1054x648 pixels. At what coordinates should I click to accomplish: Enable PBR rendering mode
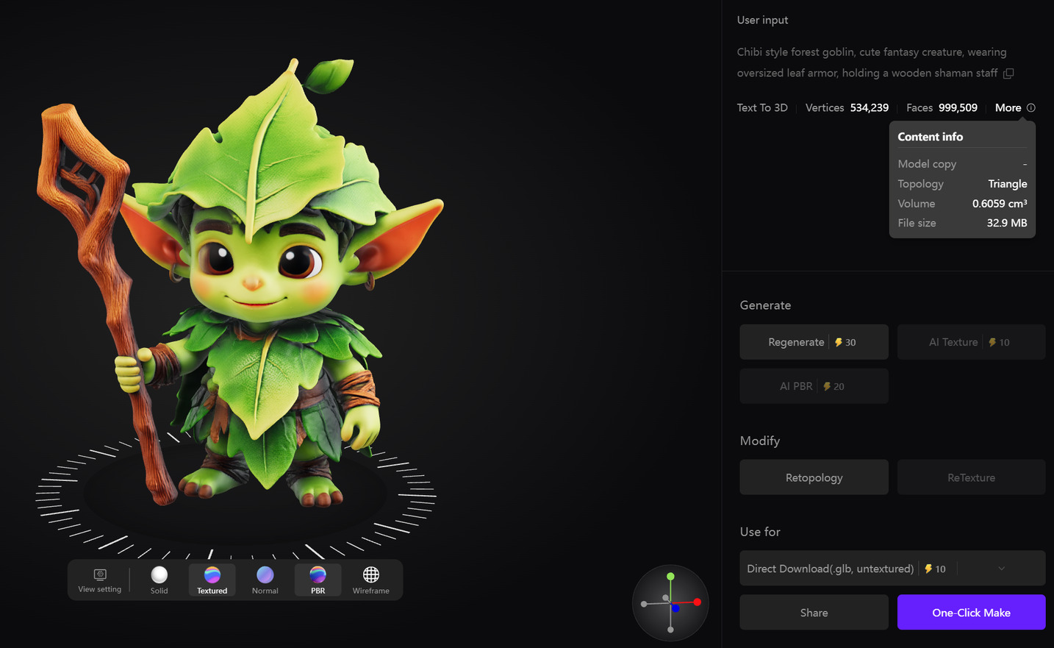pyautogui.click(x=318, y=580)
